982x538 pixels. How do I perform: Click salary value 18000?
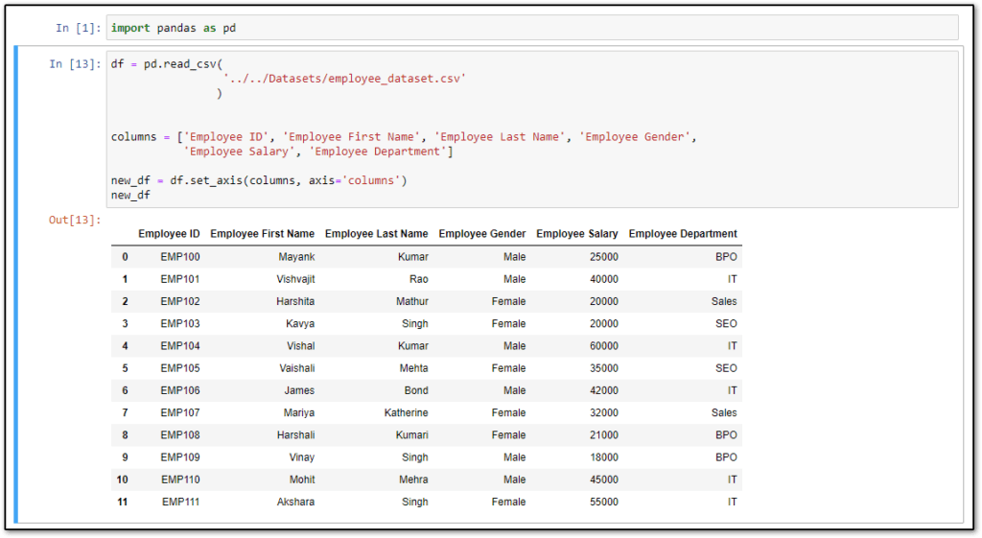(604, 457)
